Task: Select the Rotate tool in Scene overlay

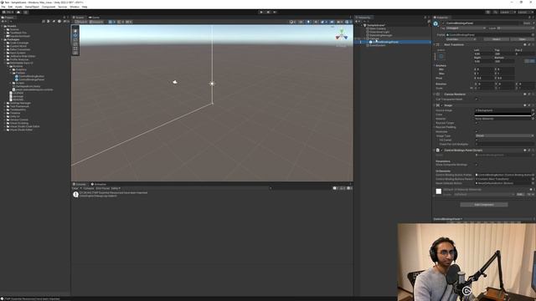Action: point(75,39)
